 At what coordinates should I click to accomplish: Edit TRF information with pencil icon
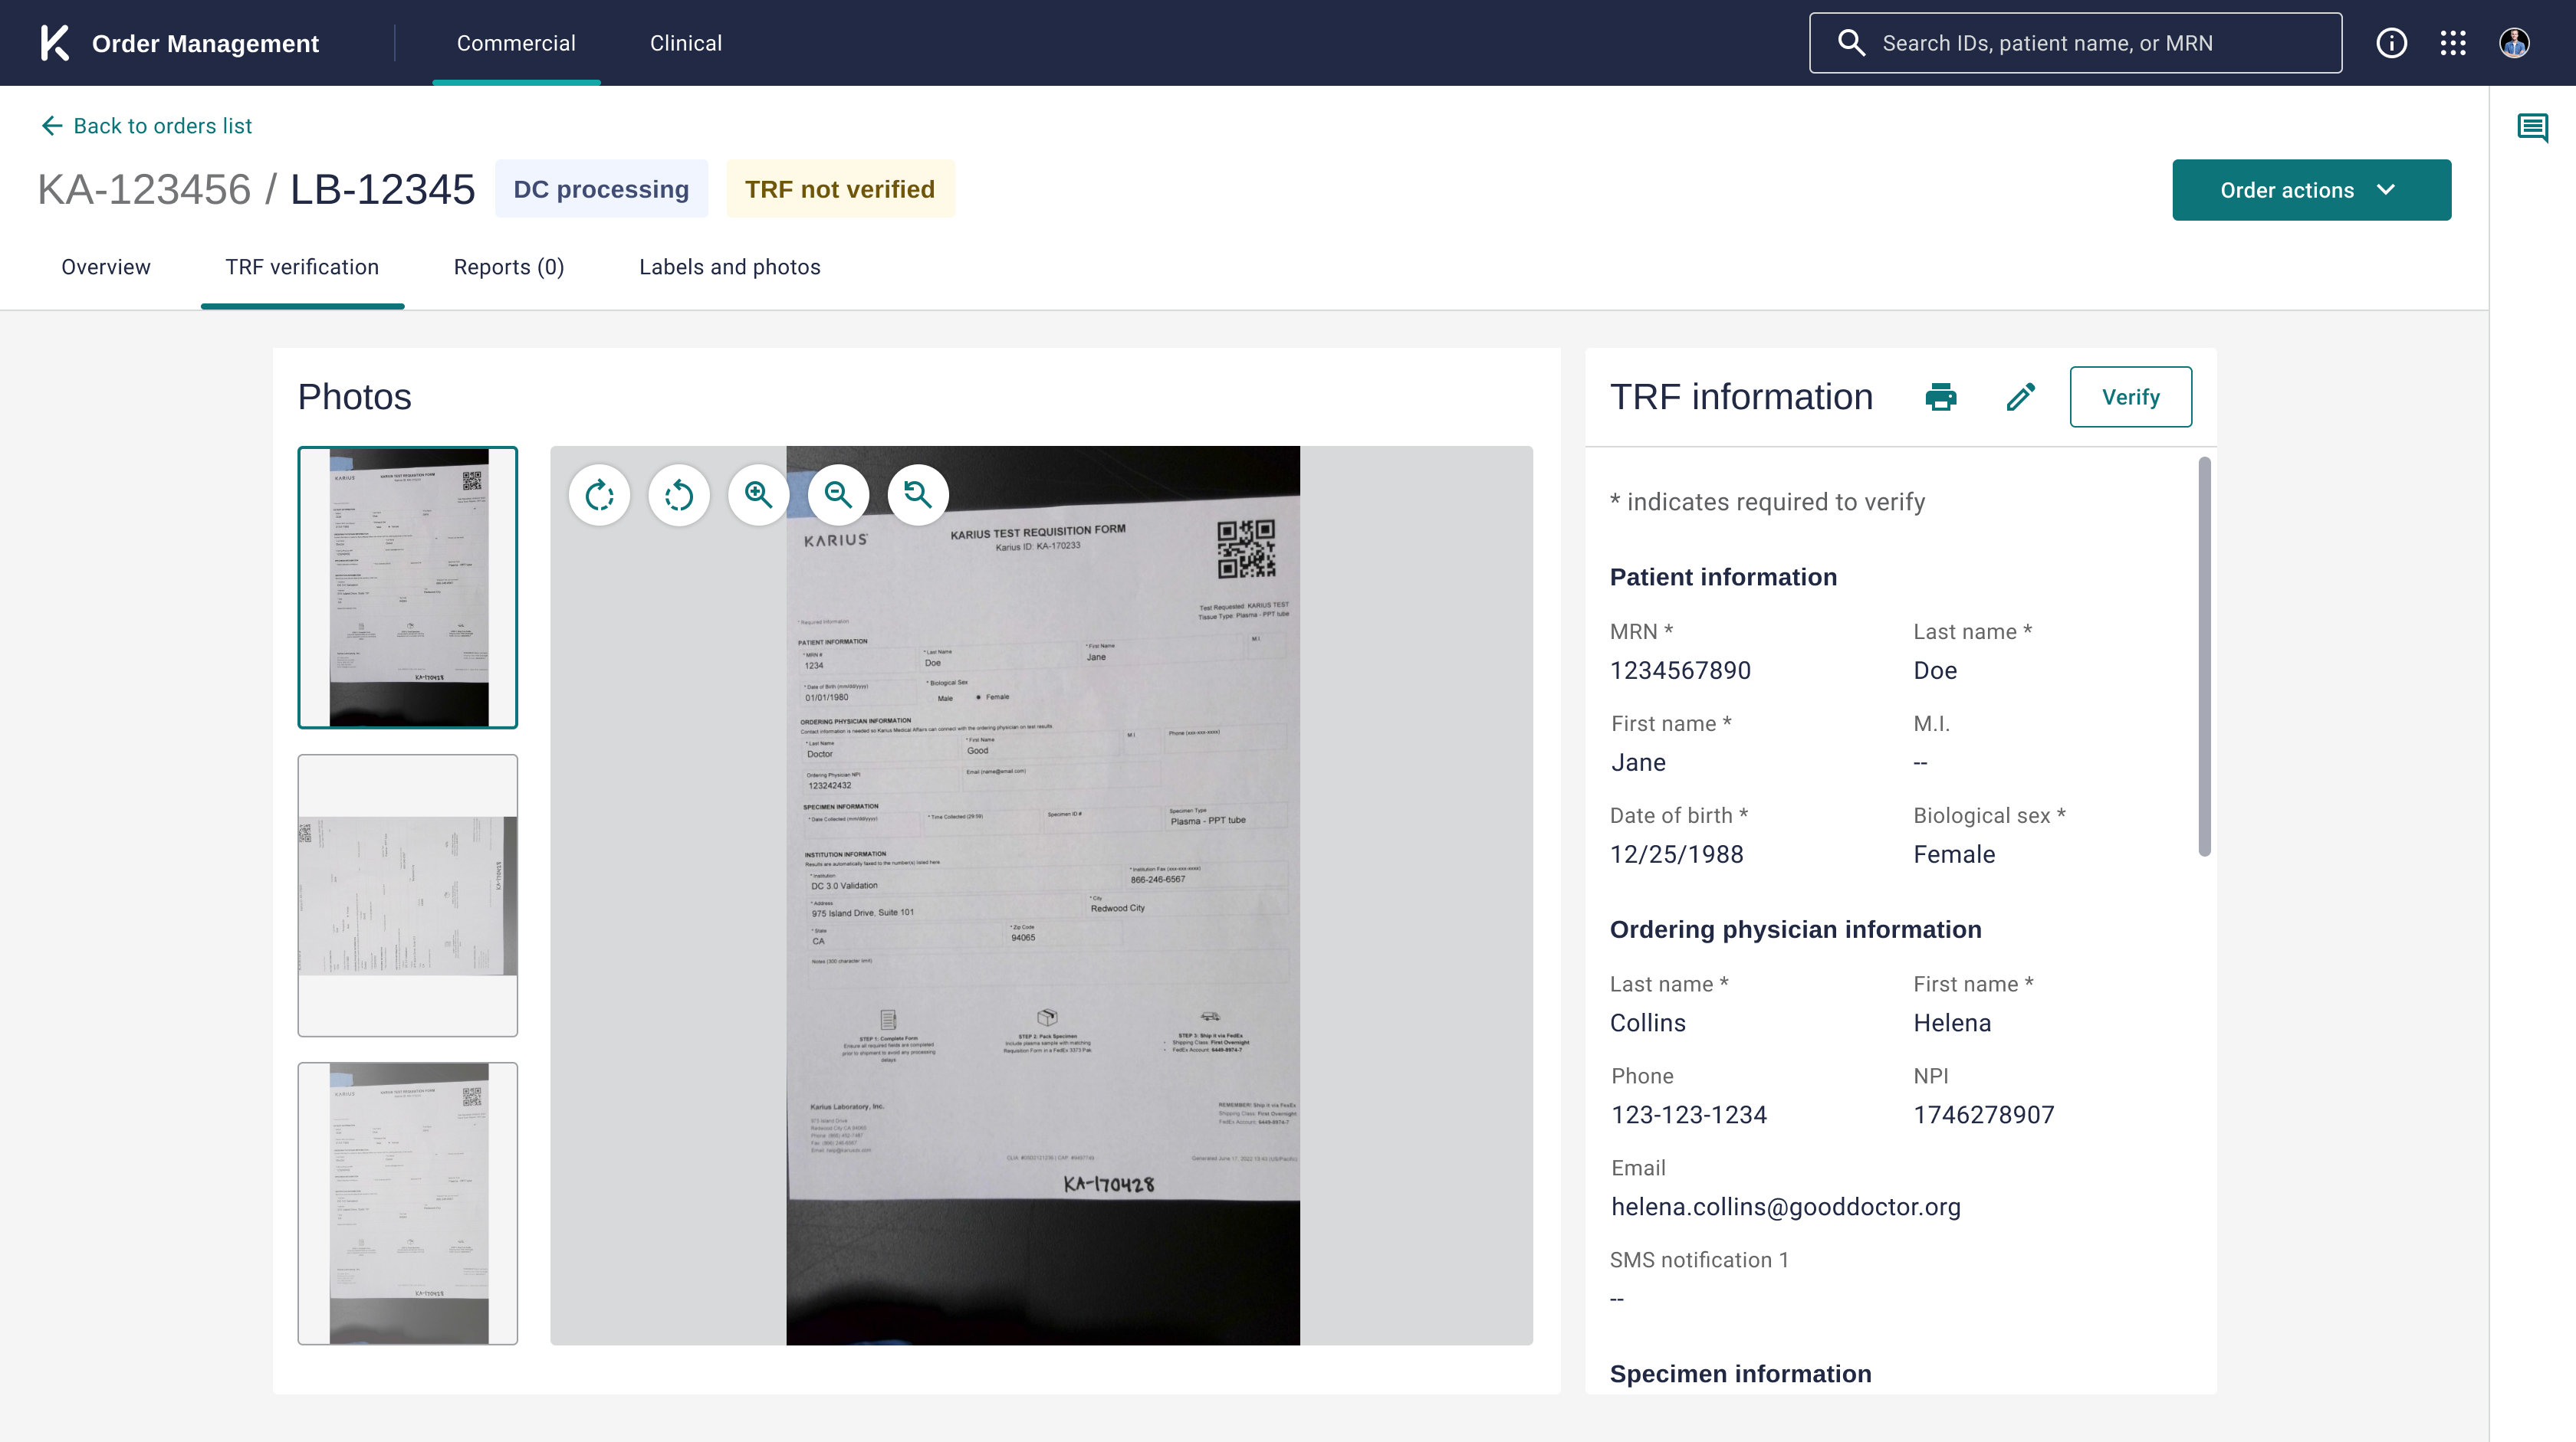click(x=2020, y=397)
